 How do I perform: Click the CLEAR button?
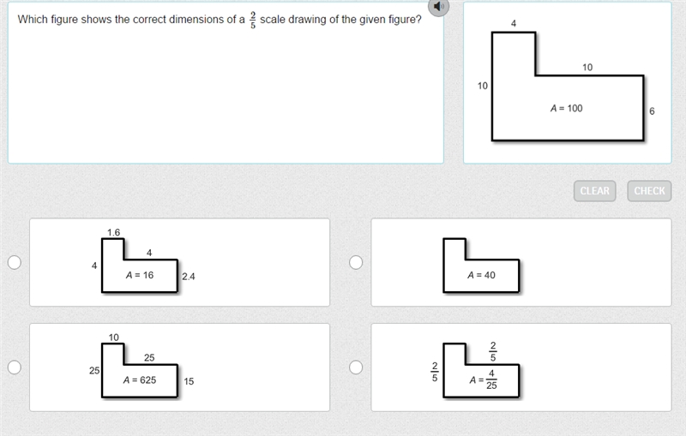(x=594, y=191)
